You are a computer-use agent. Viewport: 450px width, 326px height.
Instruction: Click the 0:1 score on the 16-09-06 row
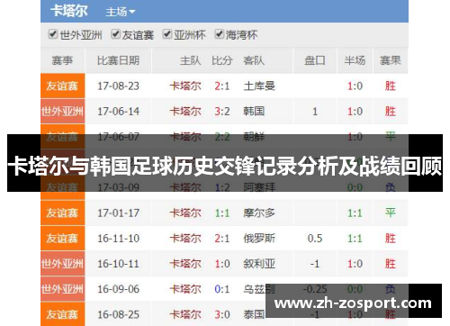(x=222, y=289)
